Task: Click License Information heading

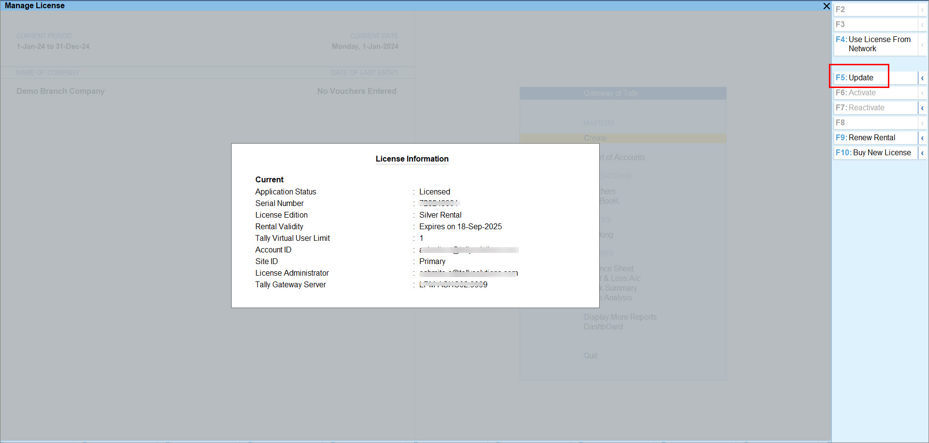Action: (x=412, y=159)
